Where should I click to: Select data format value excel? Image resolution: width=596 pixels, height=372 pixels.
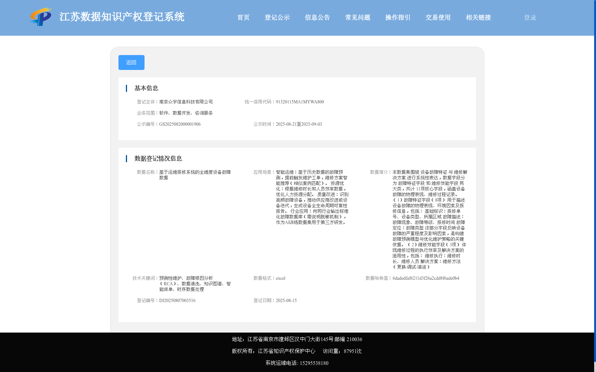[x=280, y=278]
